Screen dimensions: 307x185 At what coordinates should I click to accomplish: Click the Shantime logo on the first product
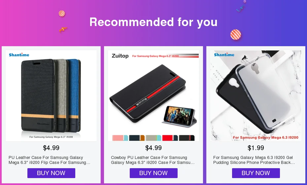[19, 55]
